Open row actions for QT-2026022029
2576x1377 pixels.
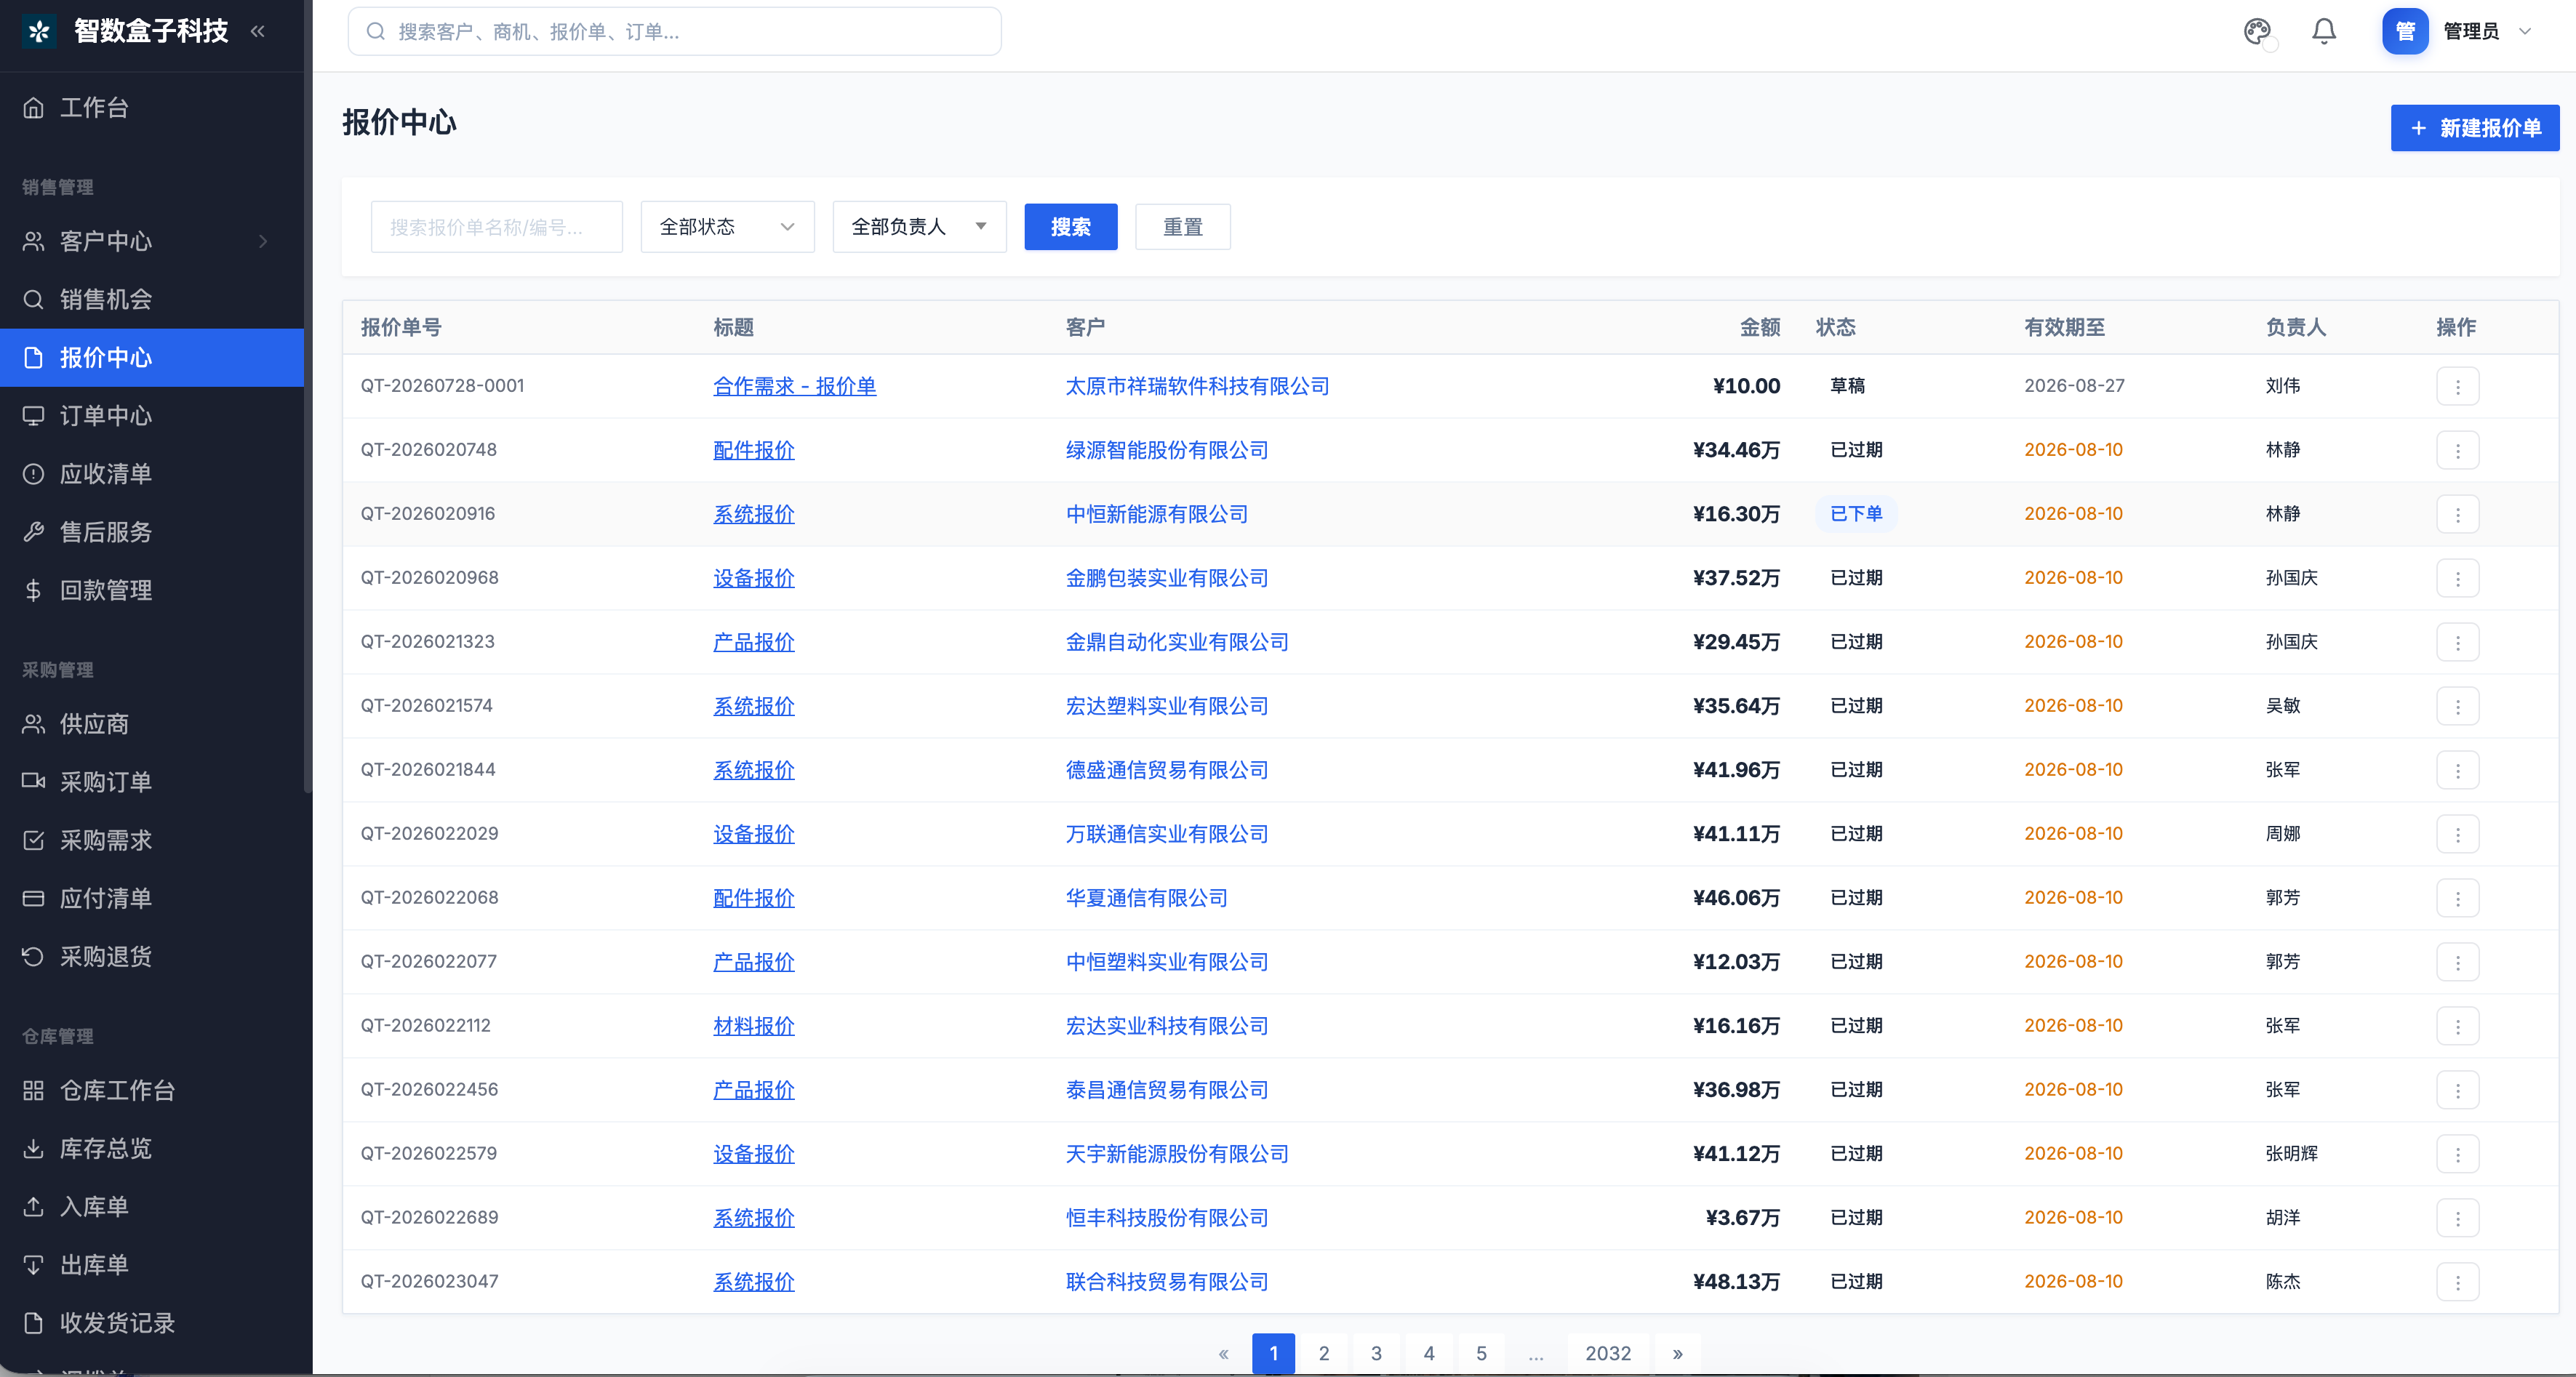(x=2457, y=834)
